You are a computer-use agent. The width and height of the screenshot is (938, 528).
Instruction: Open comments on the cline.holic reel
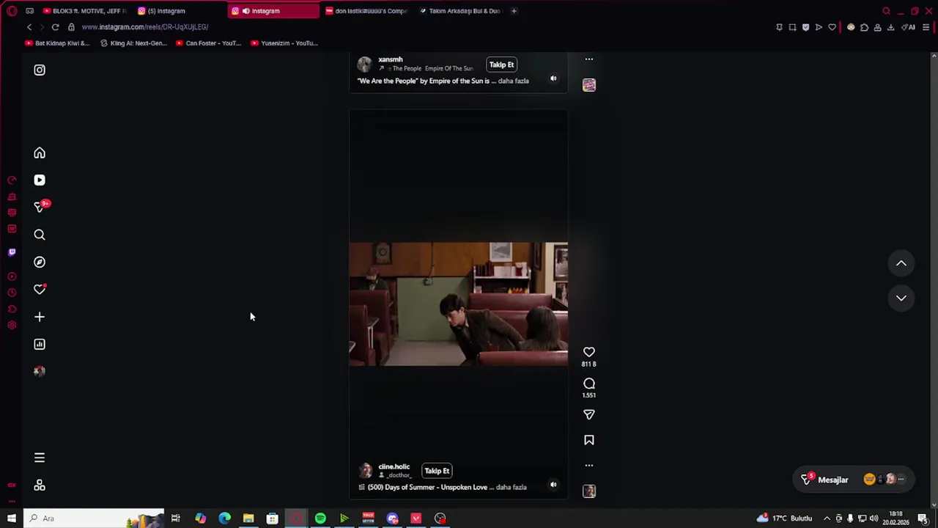(x=589, y=384)
